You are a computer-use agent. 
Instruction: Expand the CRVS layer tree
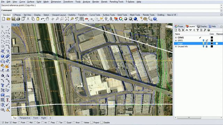pos(176,37)
